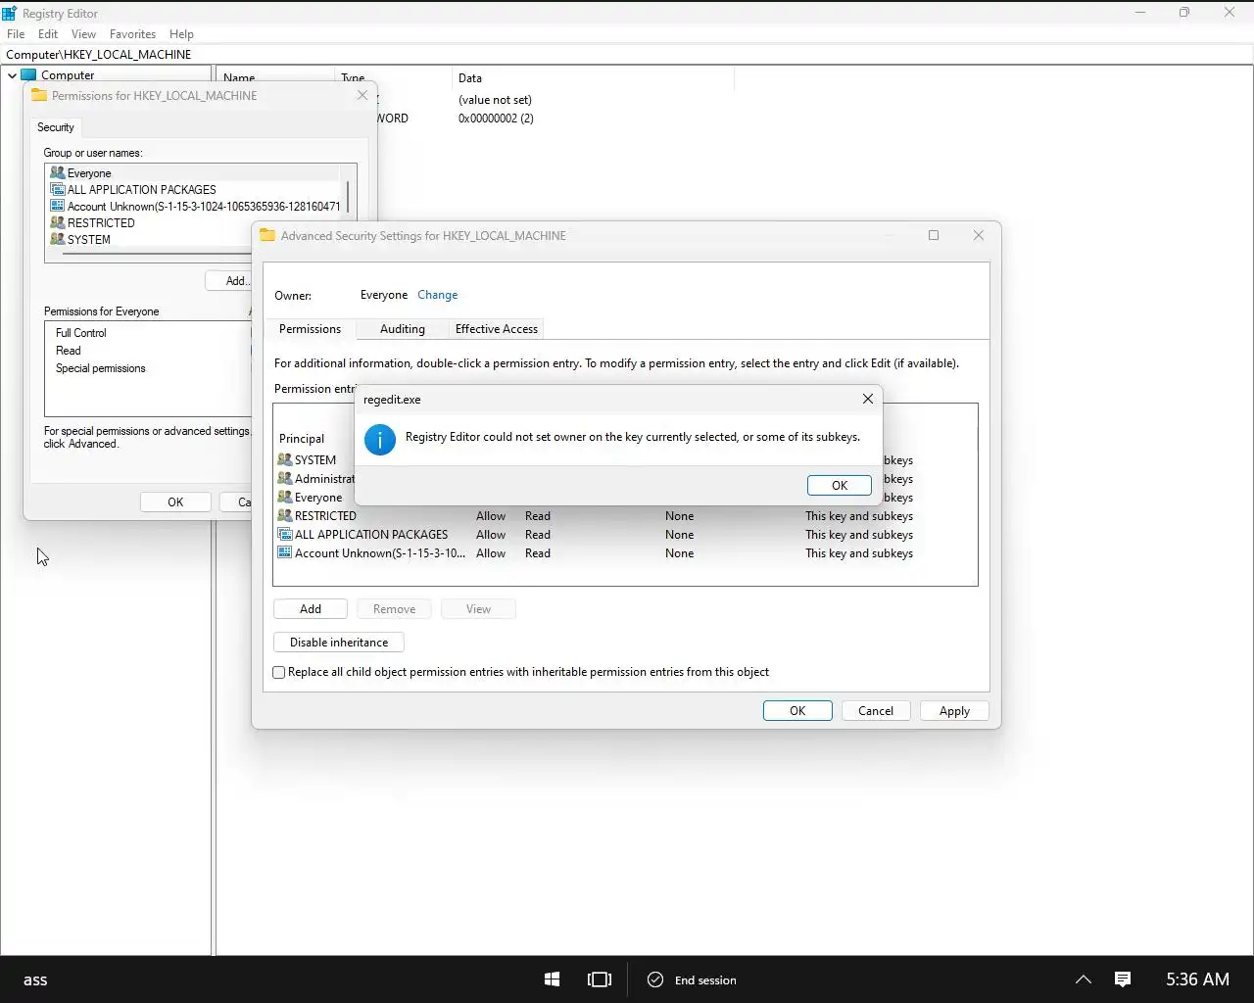
Task: Click the registry address bar path
Action: 98,55
